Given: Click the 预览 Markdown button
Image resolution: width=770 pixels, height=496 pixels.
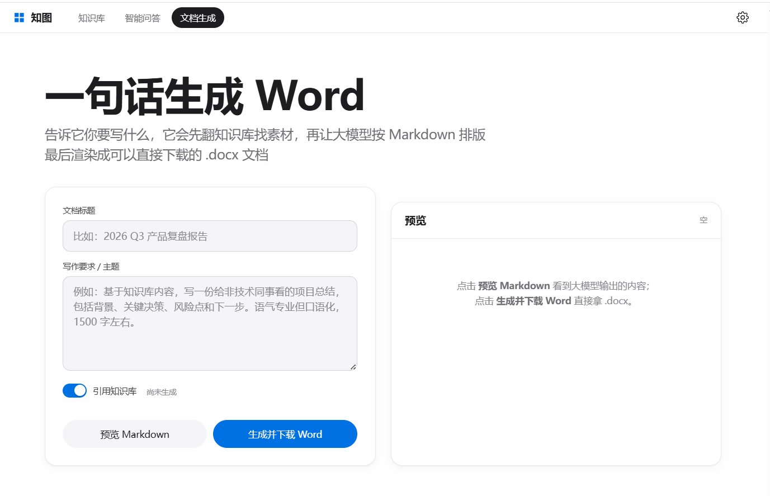Looking at the screenshot, I should [135, 434].
